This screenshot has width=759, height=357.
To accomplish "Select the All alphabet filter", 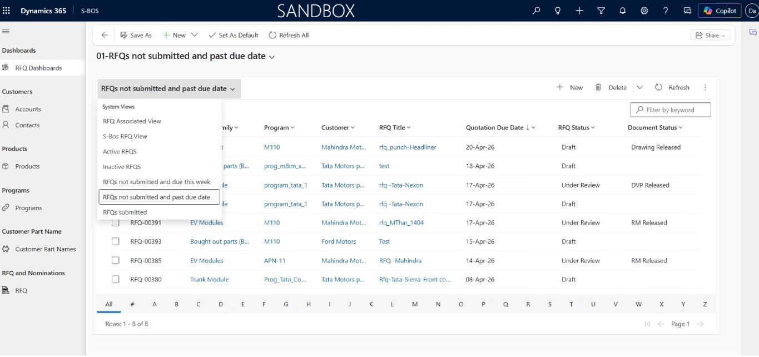I will pos(109,304).
